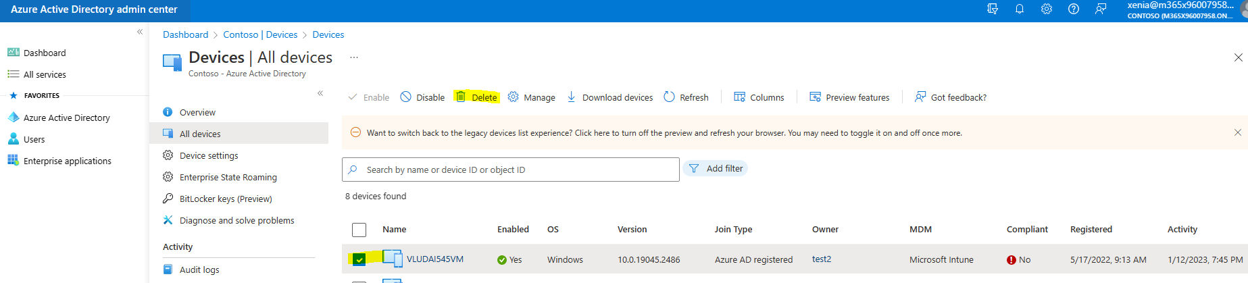Open owner test2 link
The width and height of the screenshot is (1248, 283).
pos(822,259)
